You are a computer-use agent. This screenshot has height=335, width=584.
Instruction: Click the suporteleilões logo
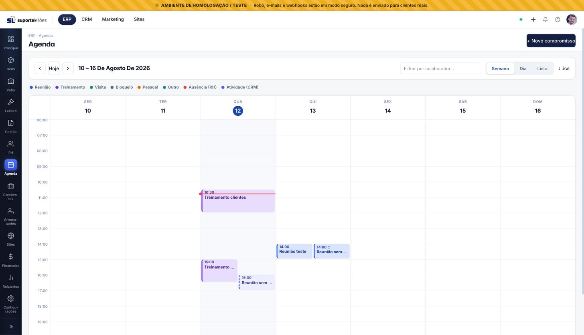coord(27,20)
